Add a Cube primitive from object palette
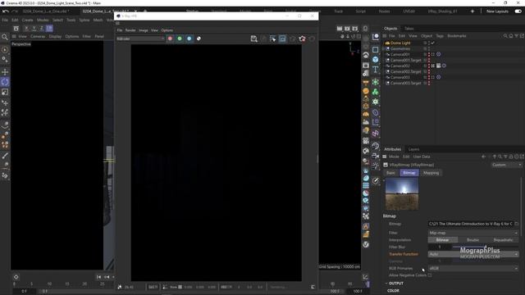Image resolution: width=525 pixels, height=295 pixels. [376, 60]
